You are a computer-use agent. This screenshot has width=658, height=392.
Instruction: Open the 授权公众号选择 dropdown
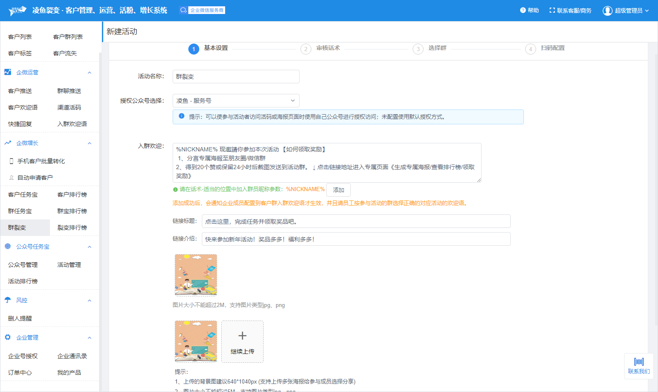(236, 101)
